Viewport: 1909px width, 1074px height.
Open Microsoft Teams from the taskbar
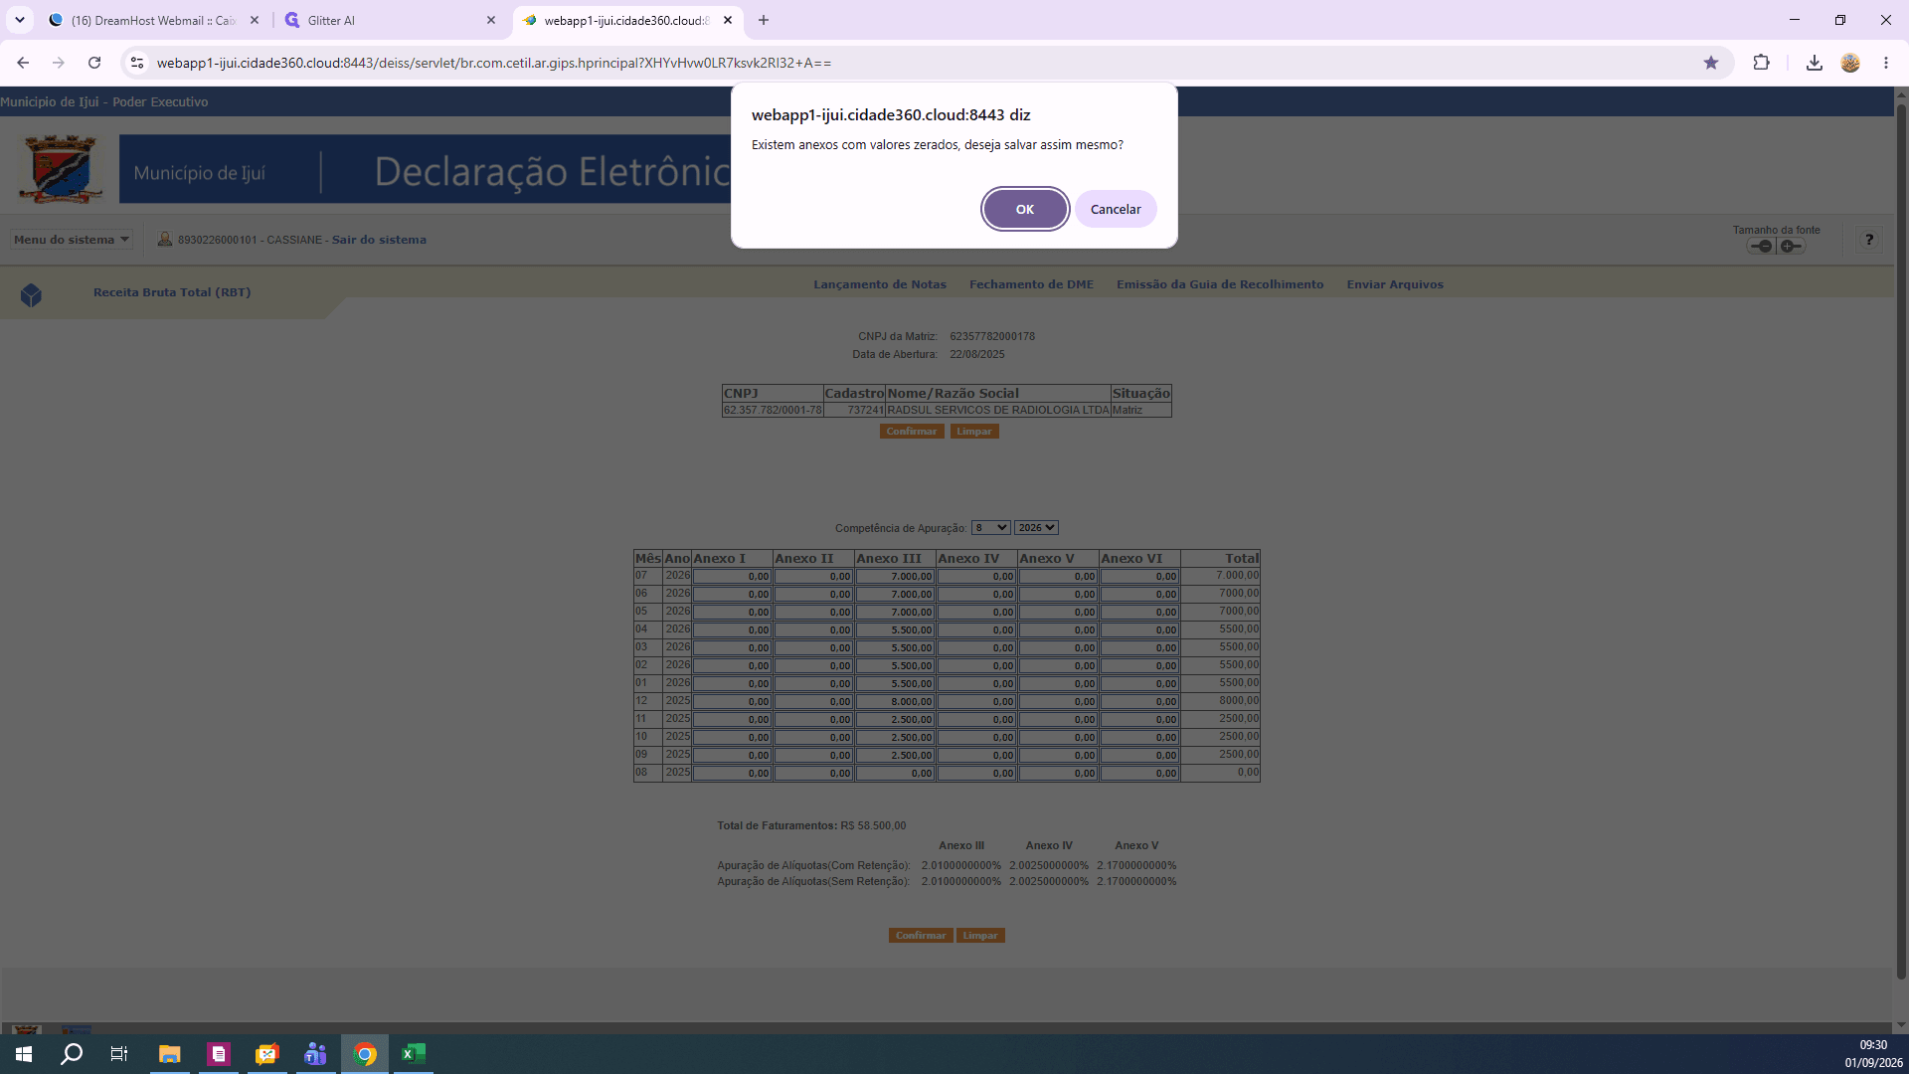315,1054
